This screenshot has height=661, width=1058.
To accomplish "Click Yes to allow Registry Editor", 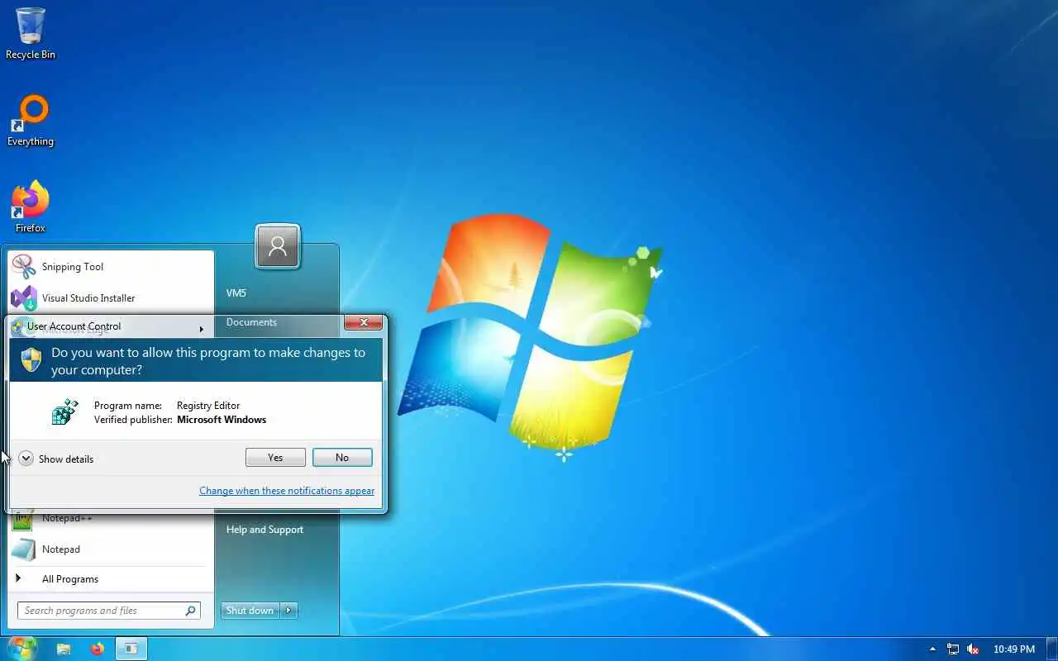I will (275, 458).
